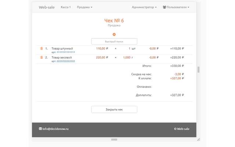Click the users icon beside Пользователи

click(x=164, y=7)
